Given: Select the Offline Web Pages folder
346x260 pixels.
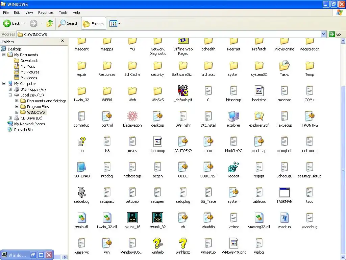Looking at the screenshot, I should tap(183, 41).
